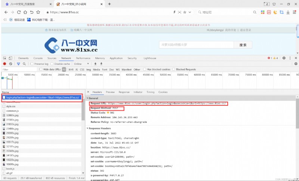Screen dimensions: 299x181
Task: Click the search magnifier in the search box
Action: click(255, 12)
